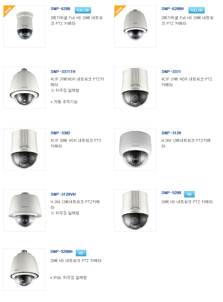View the SNP-3120 camera thumbnail
The height and width of the screenshot is (302, 223).
click(x=135, y=149)
